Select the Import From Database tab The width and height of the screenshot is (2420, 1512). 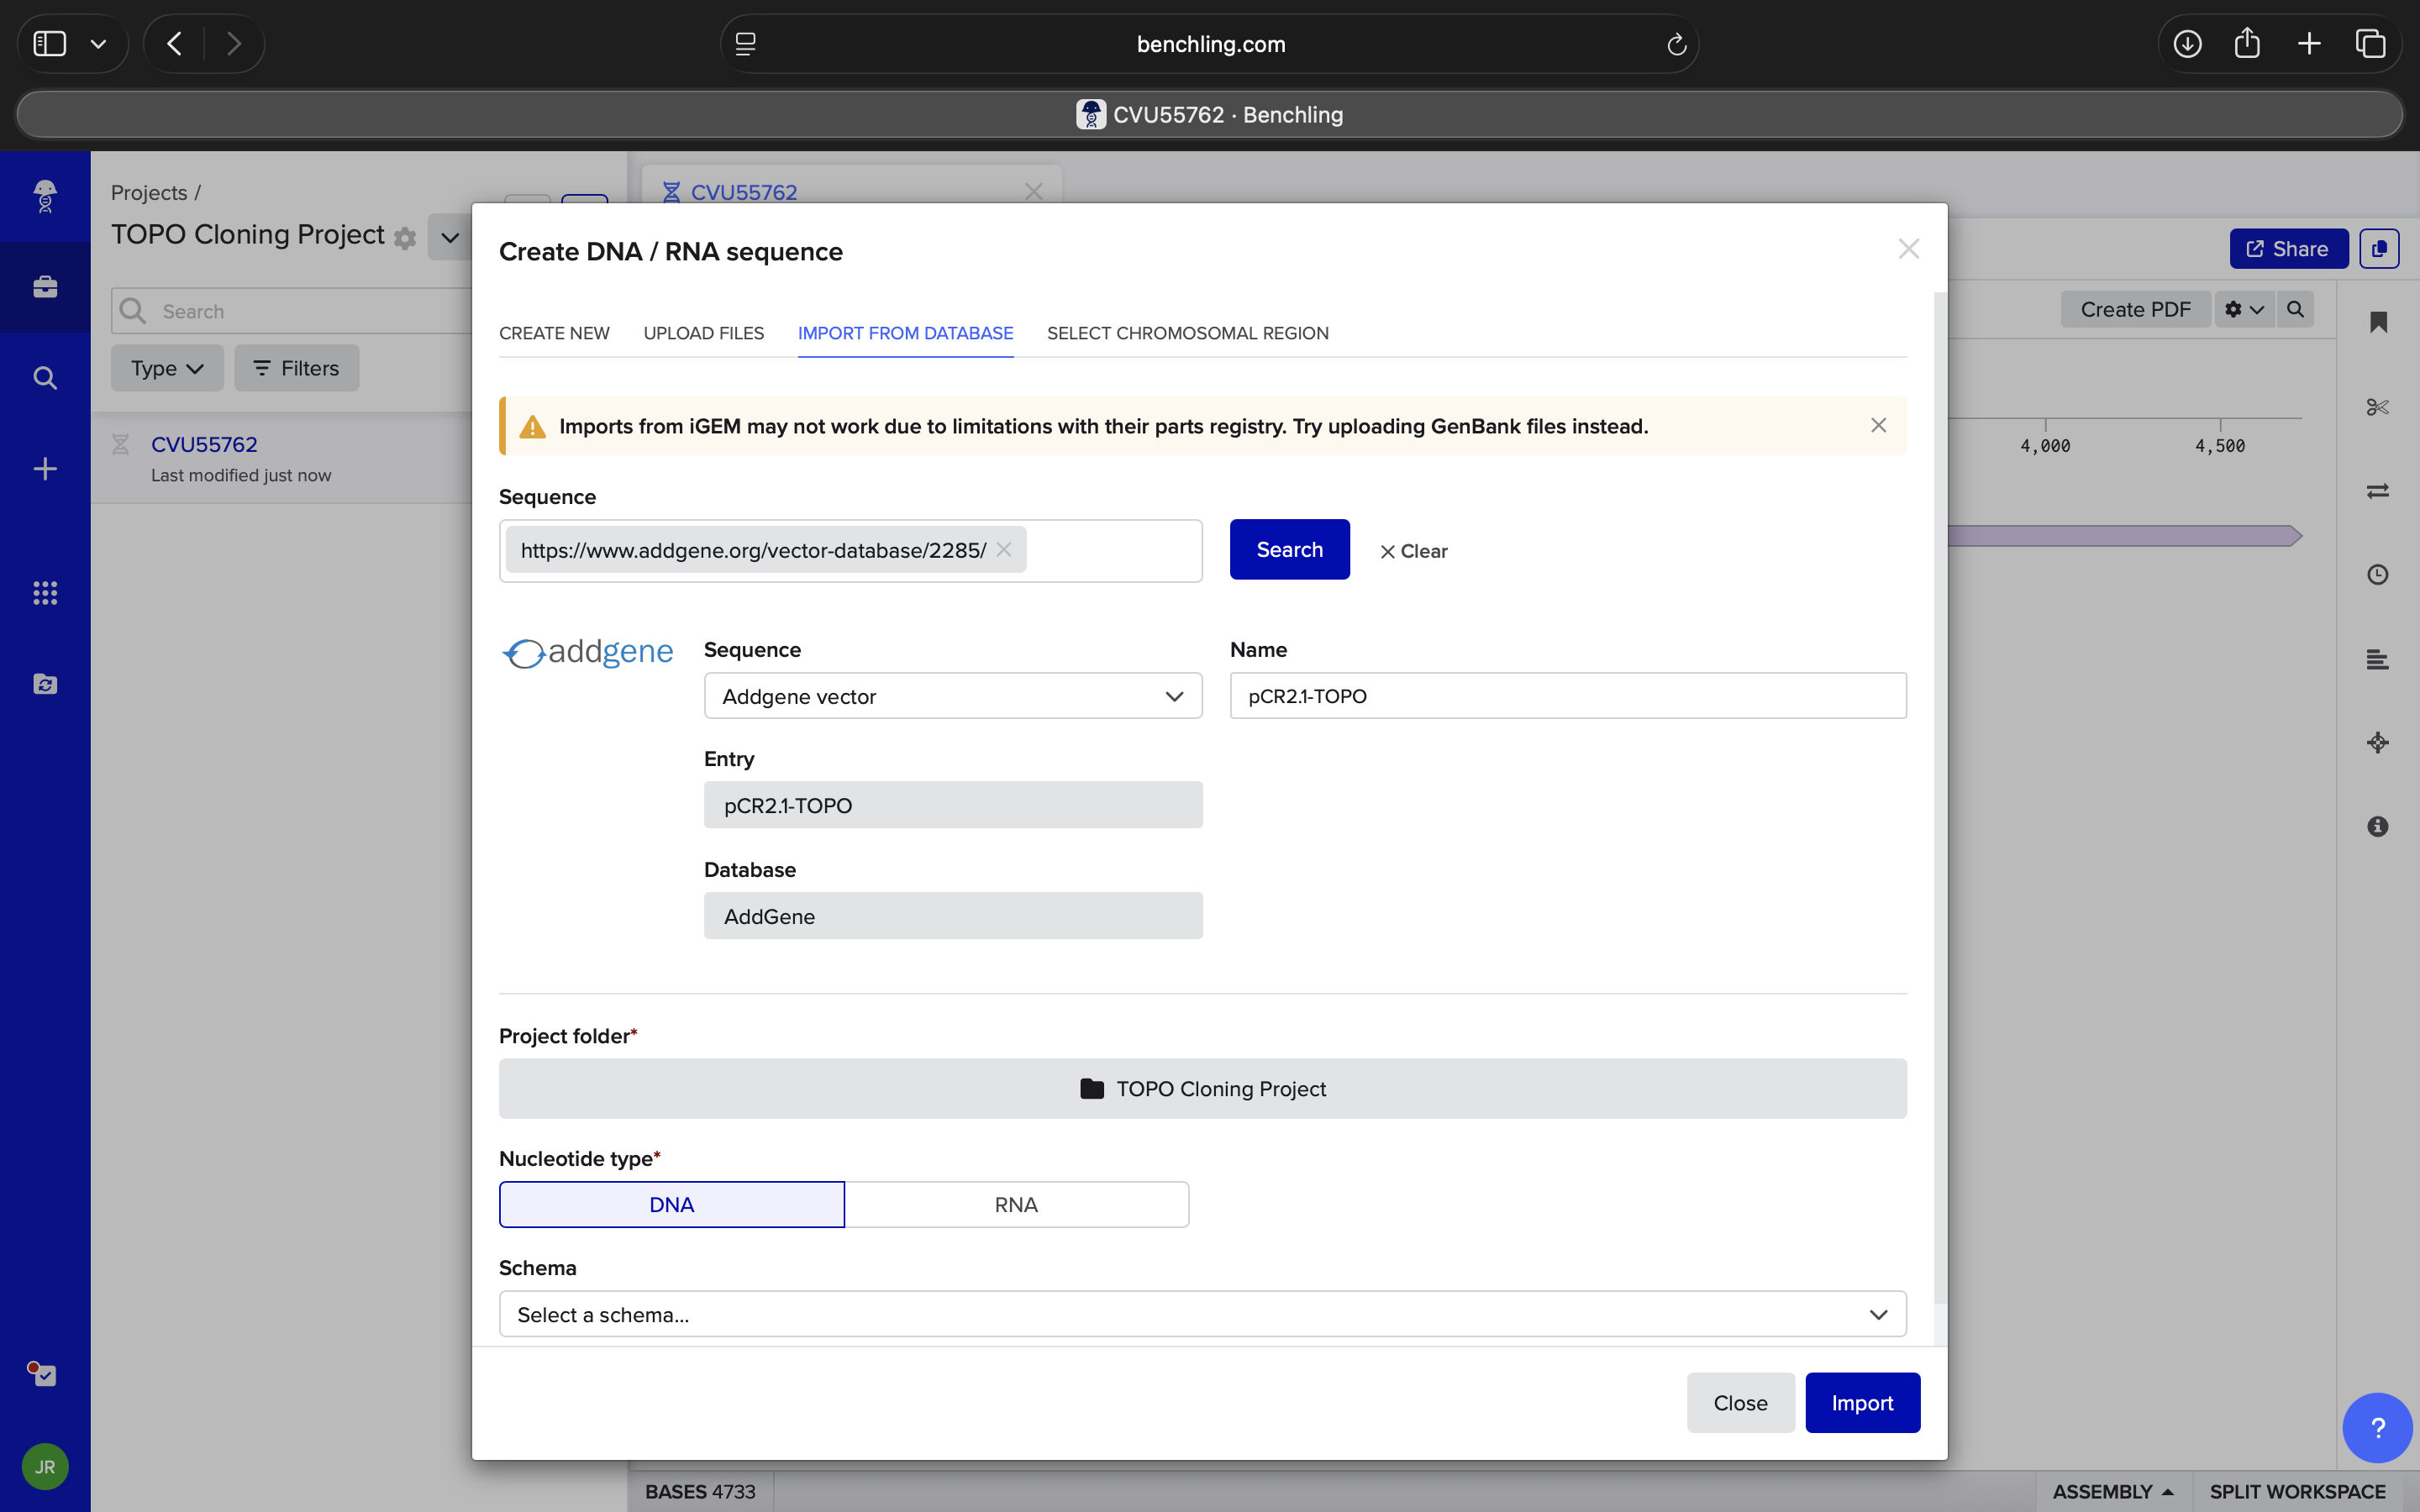(x=906, y=333)
